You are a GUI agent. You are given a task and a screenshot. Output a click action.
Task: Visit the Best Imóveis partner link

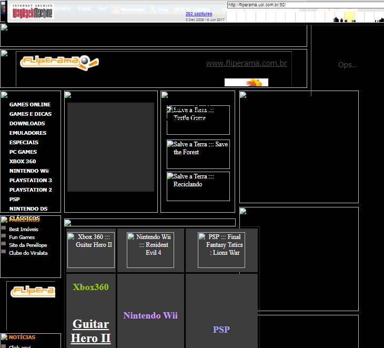[24, 230]
